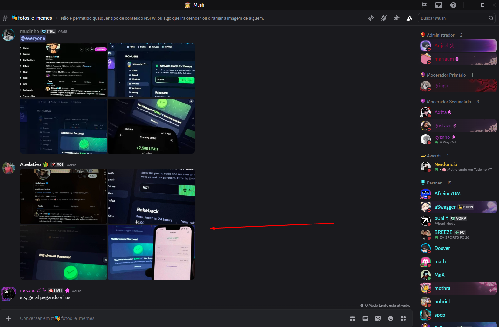Open Apelativo's Kai Cenat profile screenshot
The image size is (499, 327).
click(63, 196)
